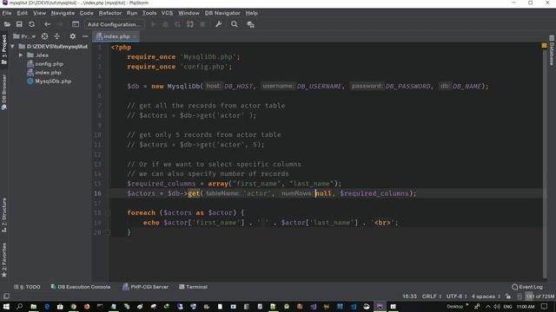Click the 16:33 cursor position indicator
This screenshot has height=312, width=556.
pos(409,296)
